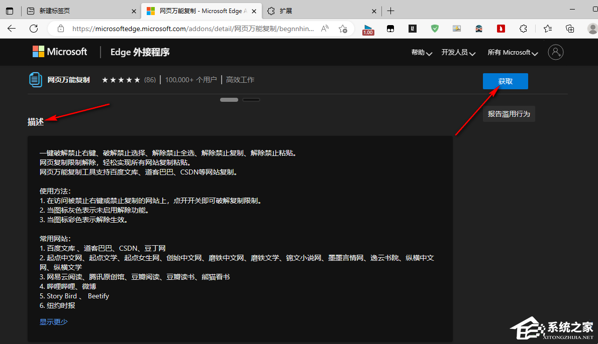The height and width of the screenshot is (344, 598).
Task: Click the Microsoft sign-in account icon
Action: (556, 52)
